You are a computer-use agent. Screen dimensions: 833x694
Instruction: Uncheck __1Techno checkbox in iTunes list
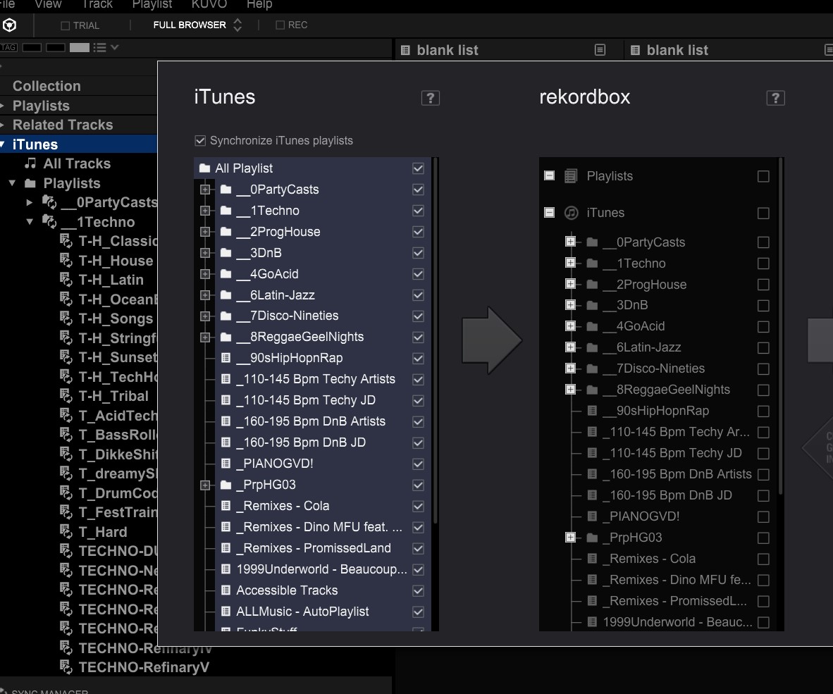418,211
